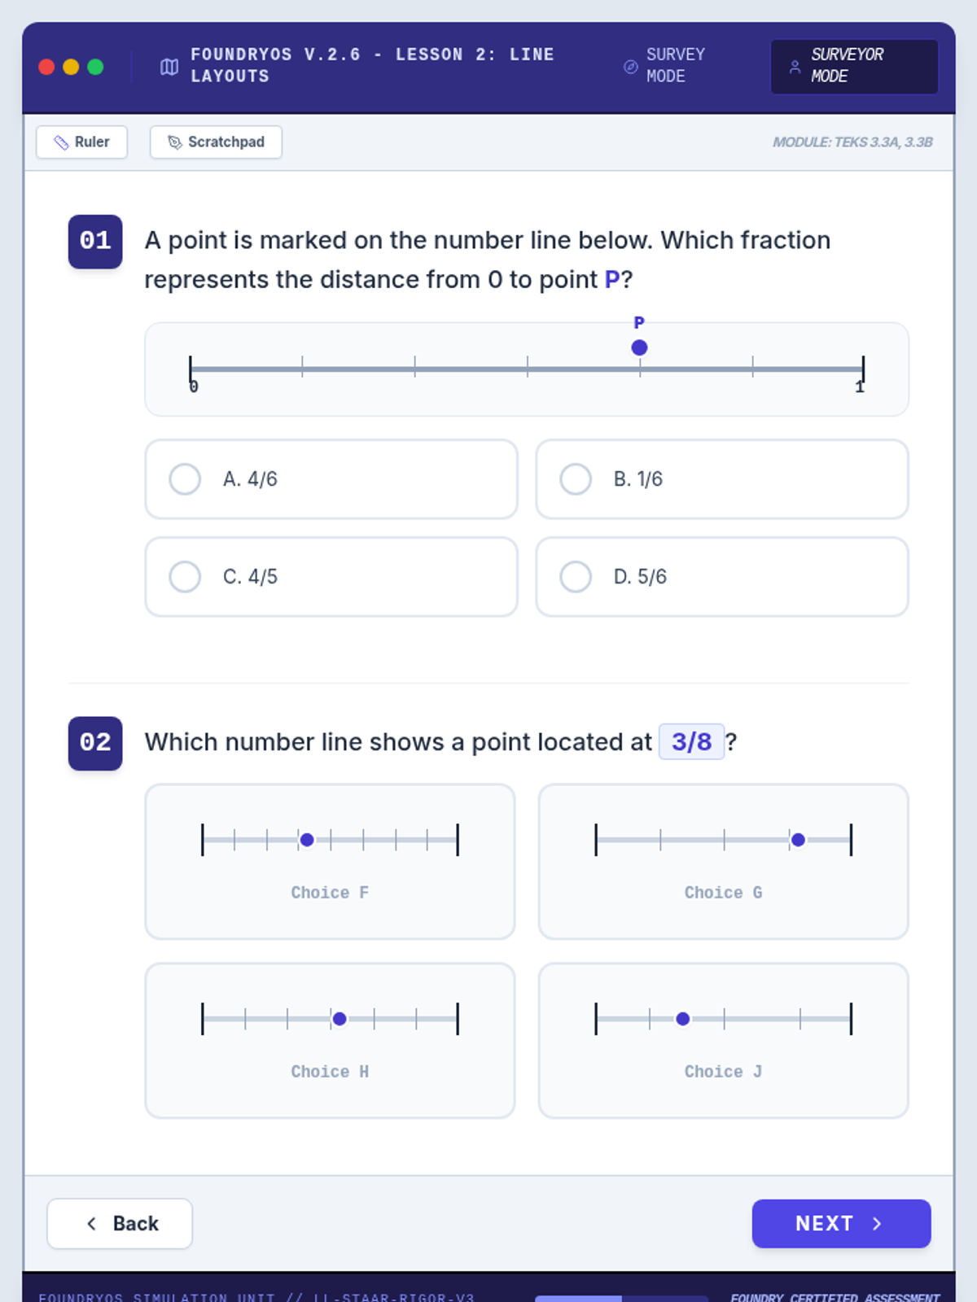Viewport: 977px width, 1302px height.
Task: Click the green window dot
Action: [95, 67]
